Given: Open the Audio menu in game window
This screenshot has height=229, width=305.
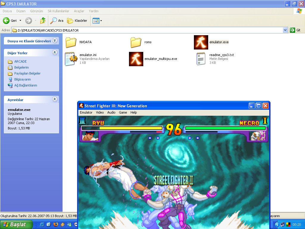Looking at the screenshot, I should coord(111,112).
